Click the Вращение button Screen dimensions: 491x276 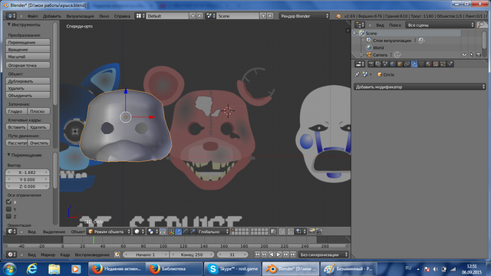click(28, 49)
